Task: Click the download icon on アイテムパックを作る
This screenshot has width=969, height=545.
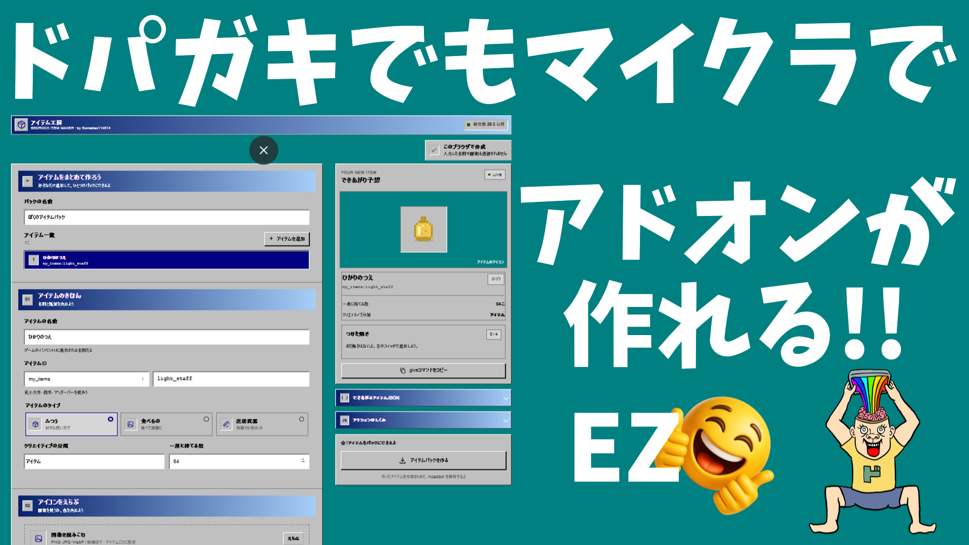Action: (403, 460)
